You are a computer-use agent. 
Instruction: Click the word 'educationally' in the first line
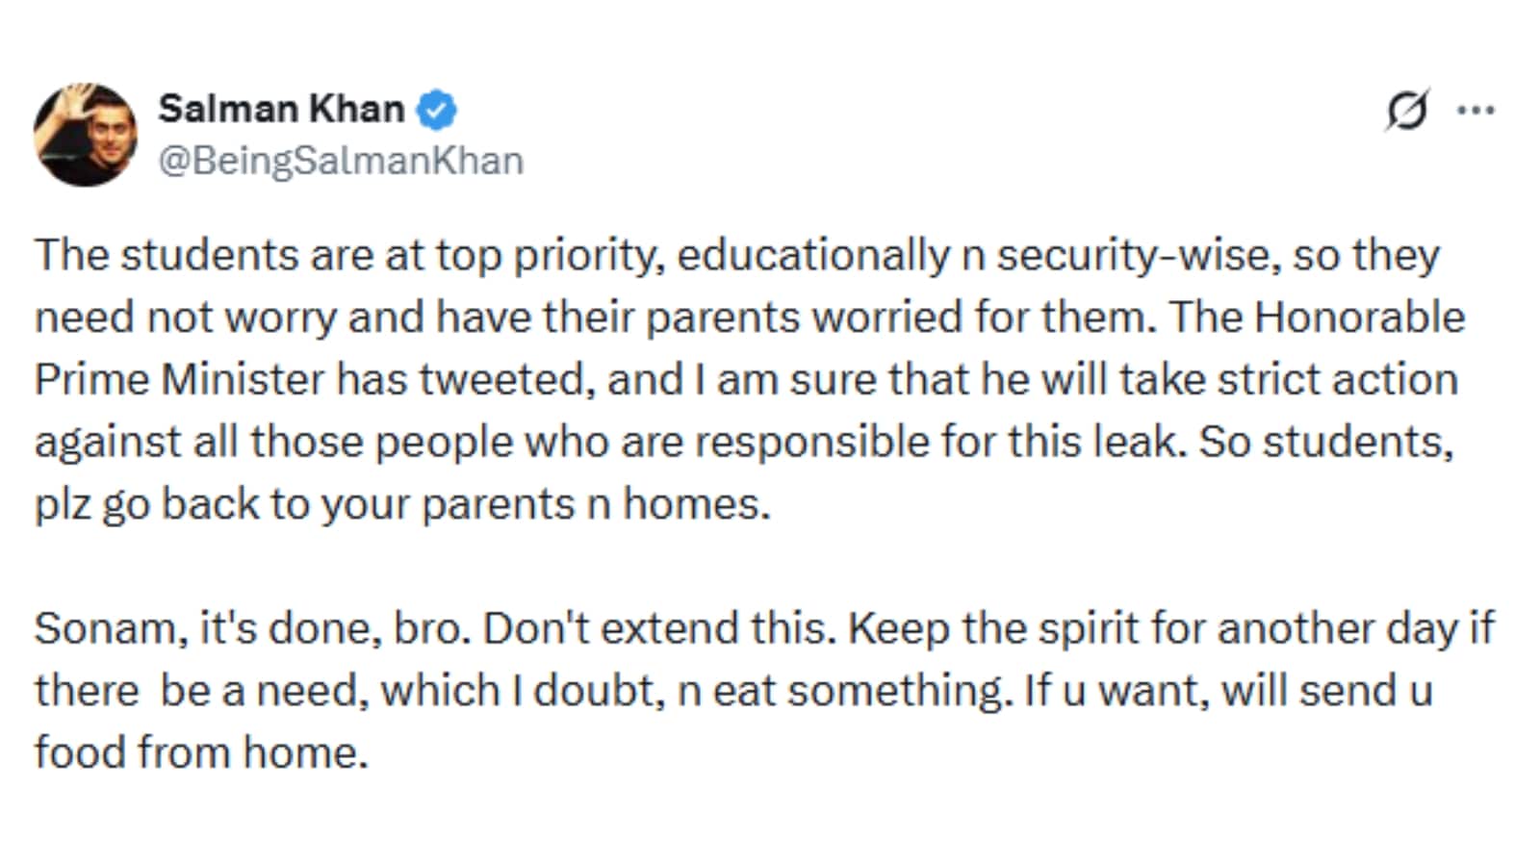(x=813, y=256)
